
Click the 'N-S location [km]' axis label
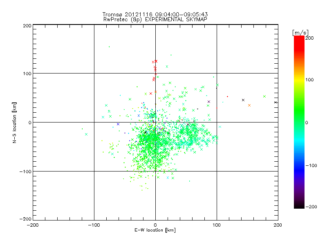point(14,122)
